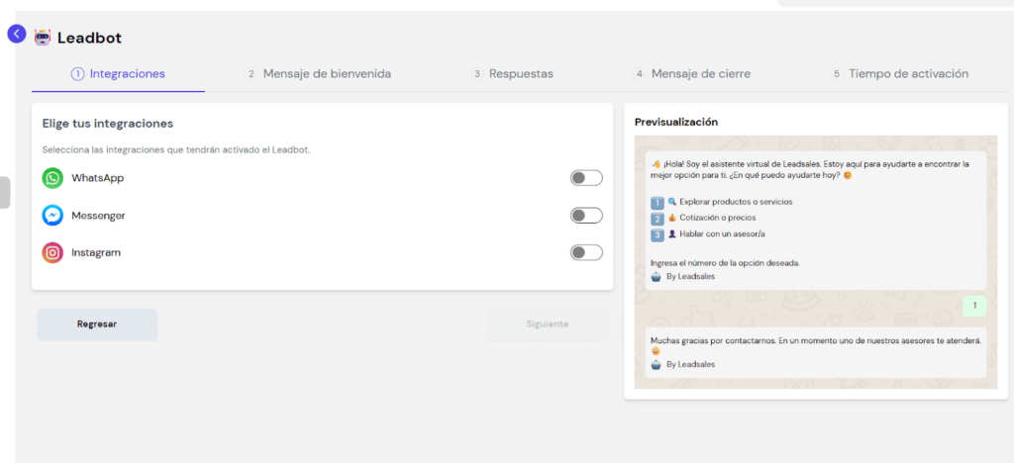Click the waving hand emoji in greeting
Image resolution: width=1014 pixels, height=463 pixels.
tap(656, 164)
